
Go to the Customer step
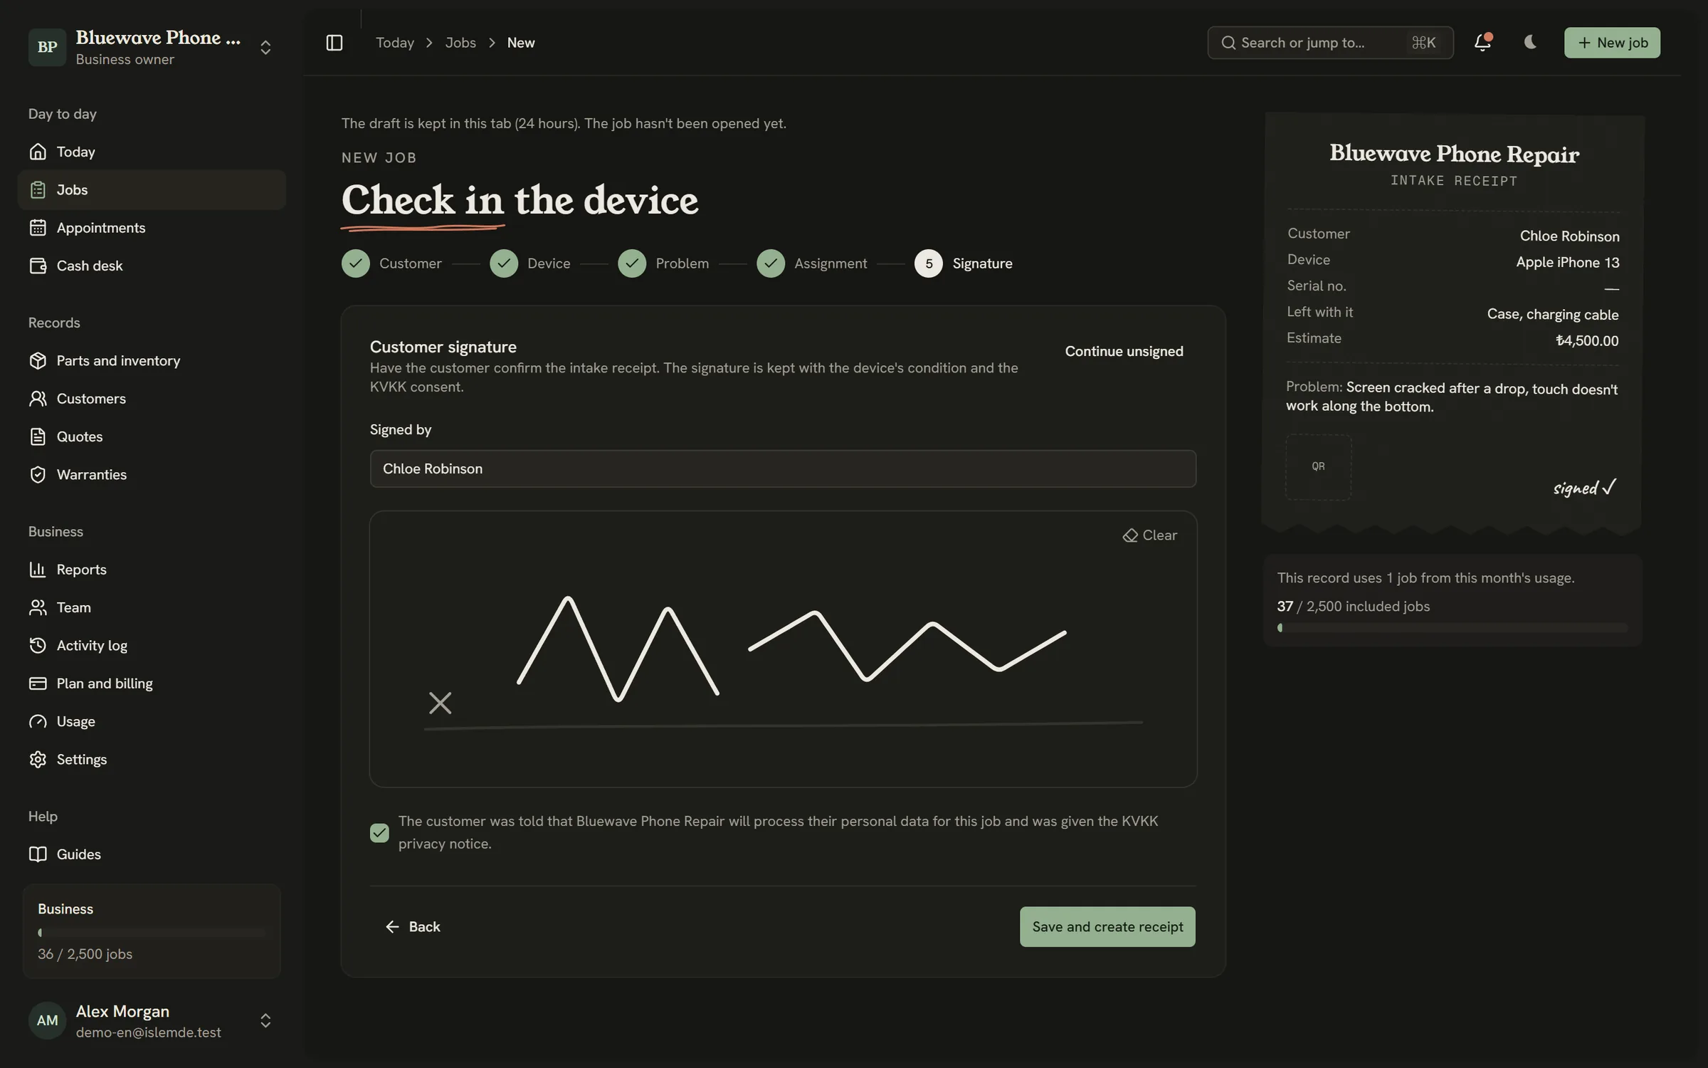[391, 263]
